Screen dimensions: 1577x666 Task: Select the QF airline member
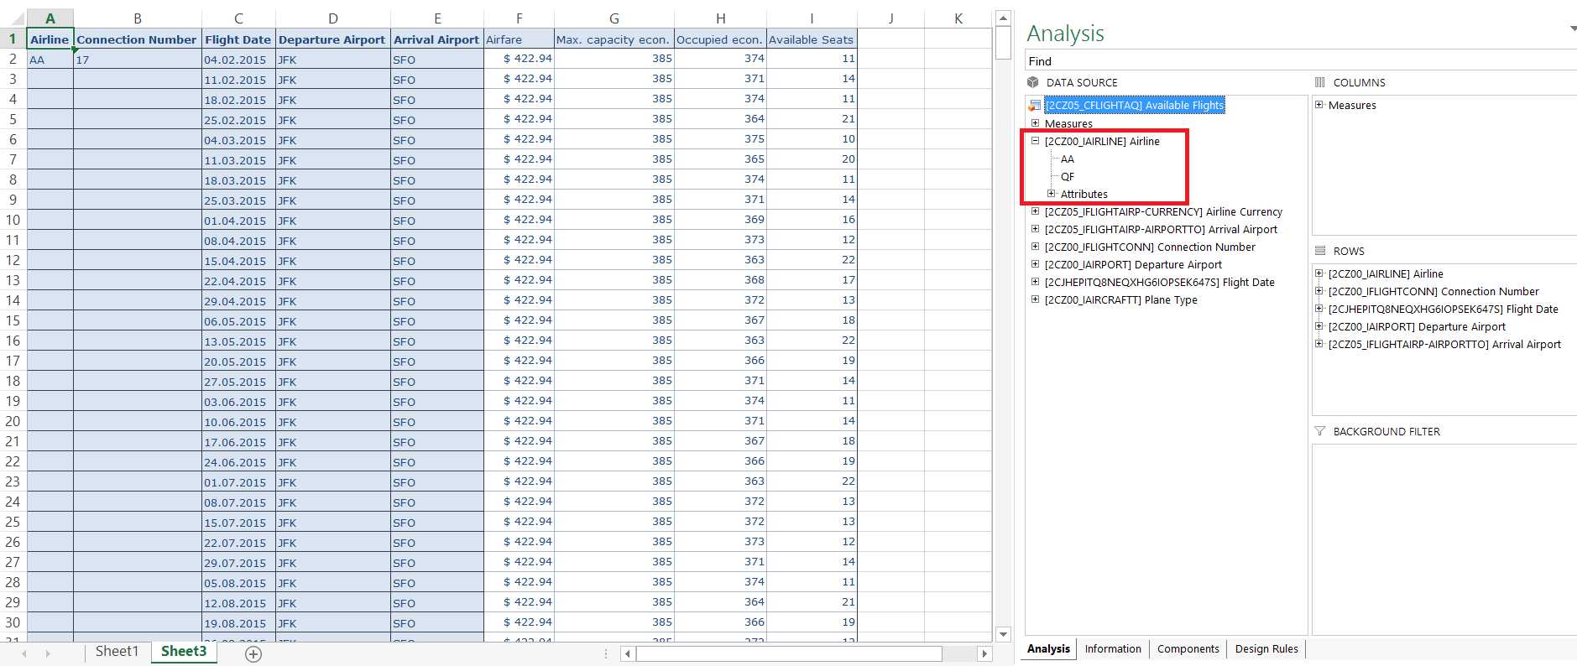tap(1067, 176)
